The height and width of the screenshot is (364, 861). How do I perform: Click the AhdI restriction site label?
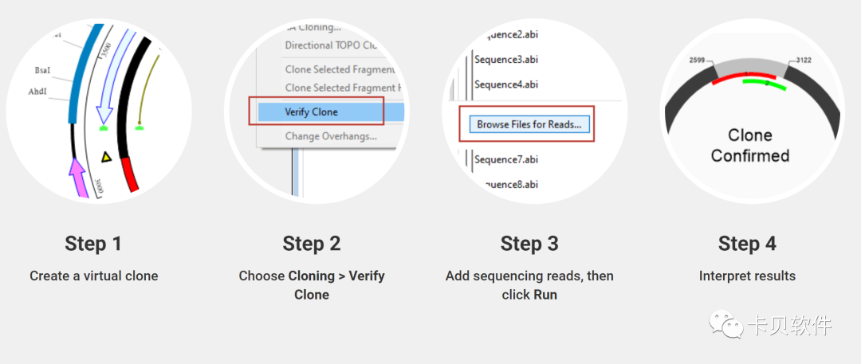click(x=37, y=92)
